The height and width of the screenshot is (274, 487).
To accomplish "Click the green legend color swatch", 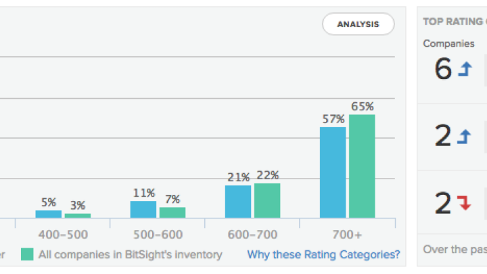I will 27,255.
